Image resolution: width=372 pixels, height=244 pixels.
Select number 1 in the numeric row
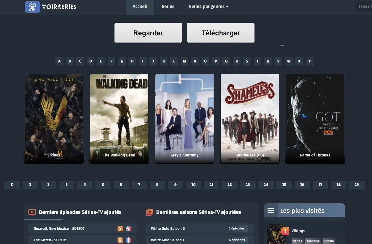30,185
